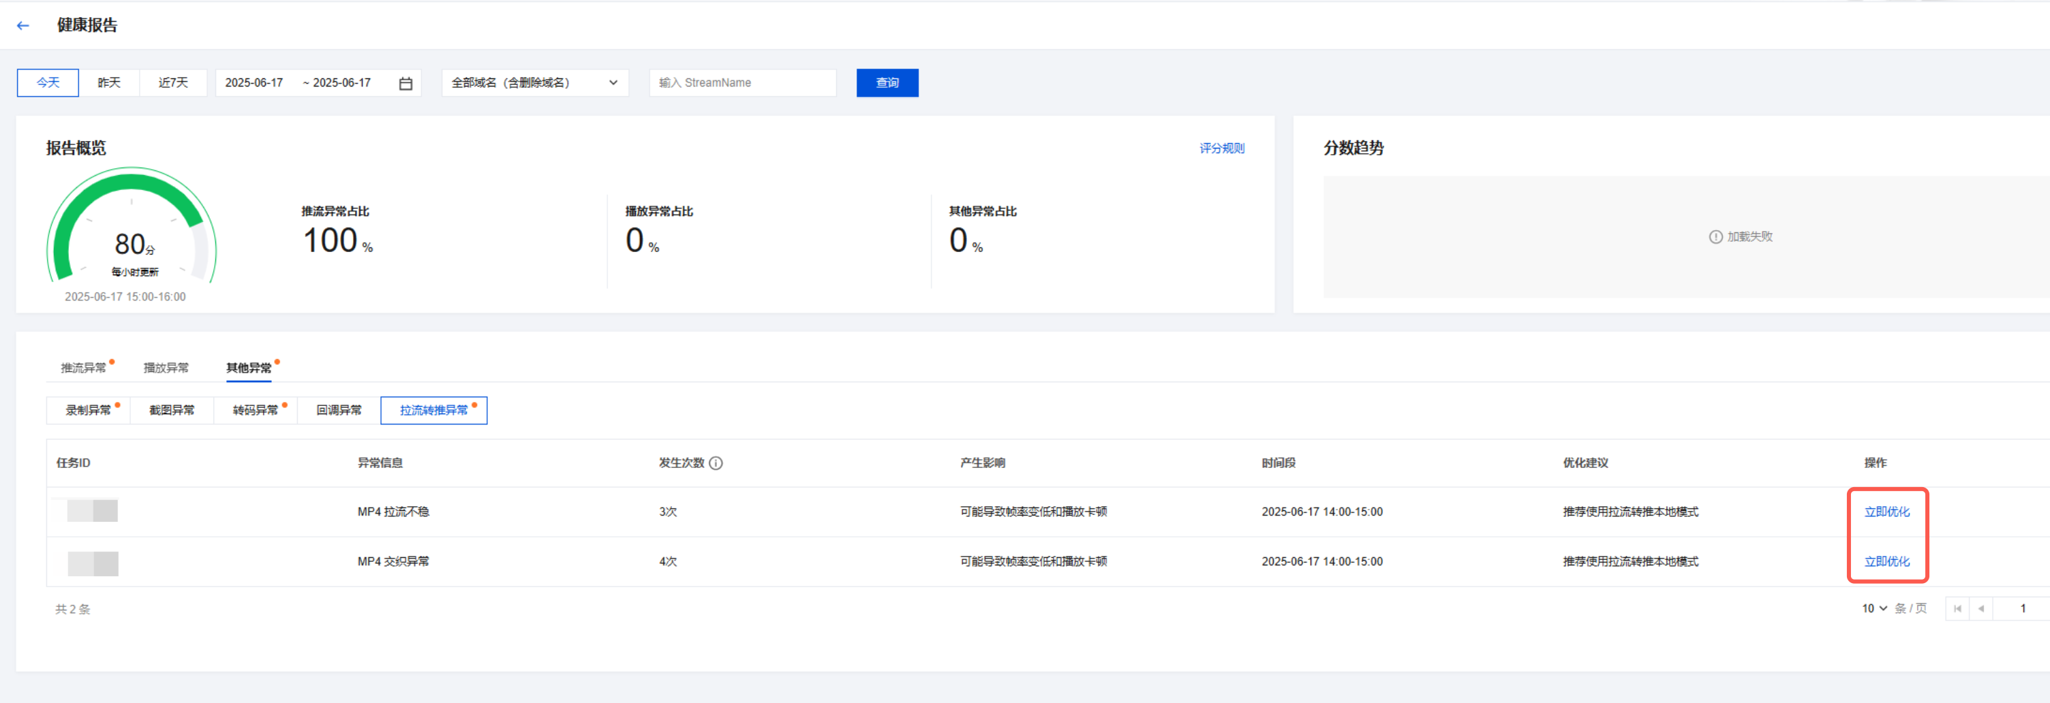The width and height of the screenshot is (2050, 703).
Task: Go to previous page pagination arrow
Action: click(x=1980, y=608)
